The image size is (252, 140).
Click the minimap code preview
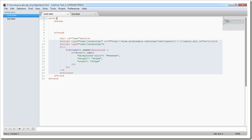tap(234, 23)
